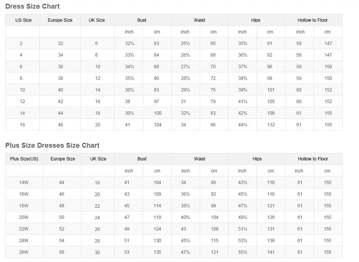359x262 pixels.
Task: Select the Hips header in plus size table
Action: [257, 159]
